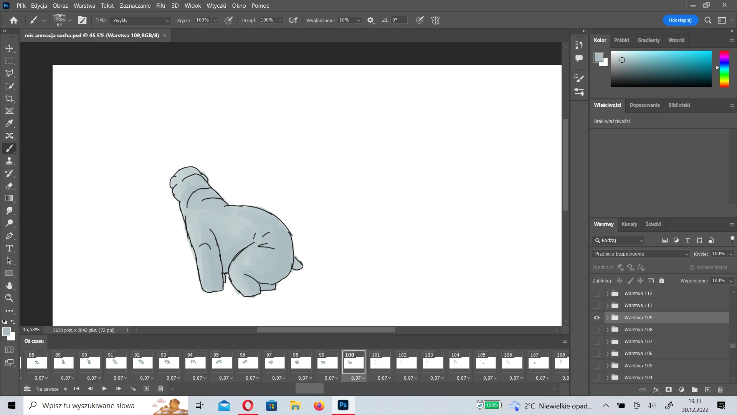Open the Tryb blend mode dropdown
Viewport: 737px width, 415px height.
click(x=140, y=20)
